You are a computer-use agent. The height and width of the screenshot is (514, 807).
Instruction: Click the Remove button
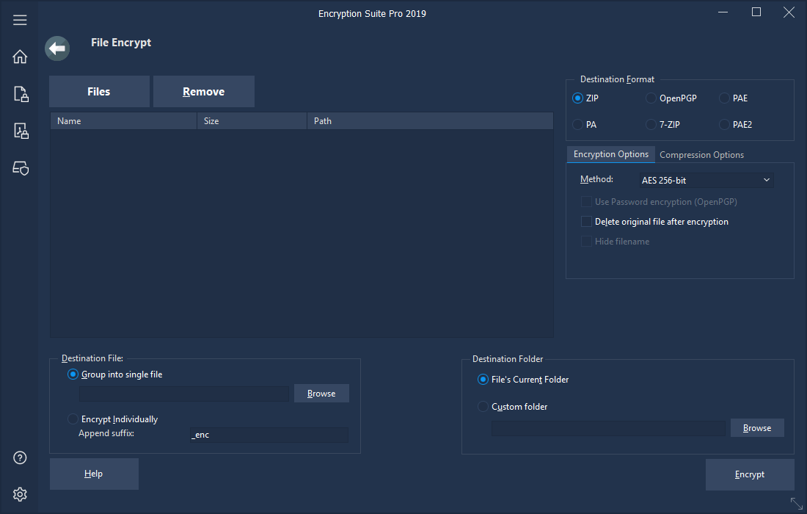tap(204, 92)
